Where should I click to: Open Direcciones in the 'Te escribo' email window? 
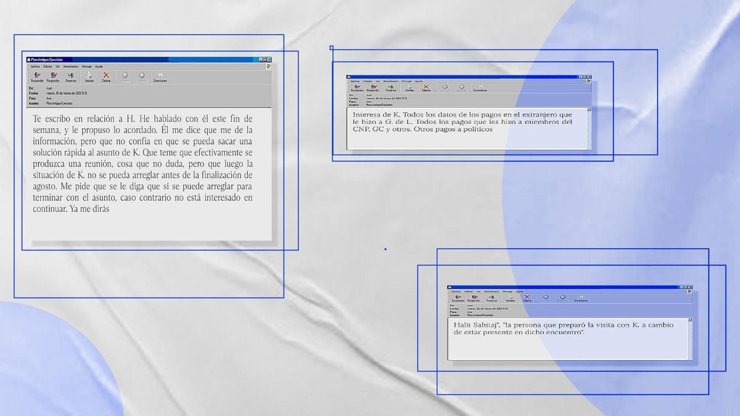(160, 77)
